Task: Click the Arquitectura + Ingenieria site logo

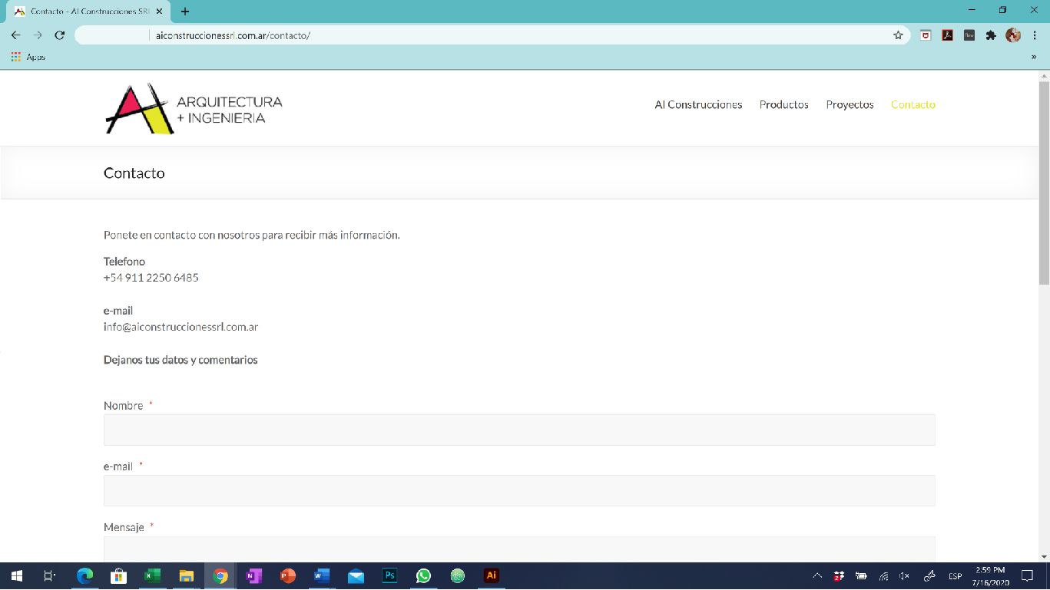Action: [x=194, y=109]
